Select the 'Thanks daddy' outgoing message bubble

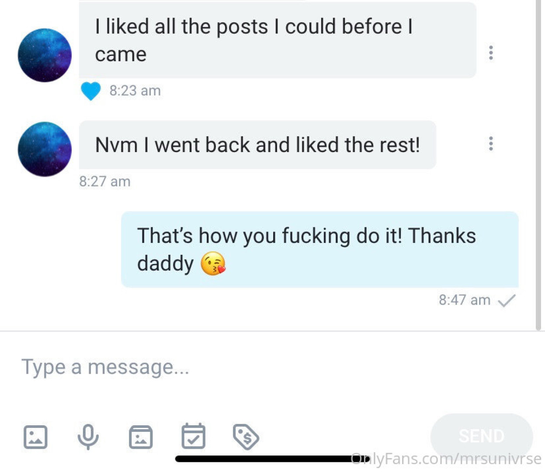click(319, 249)
